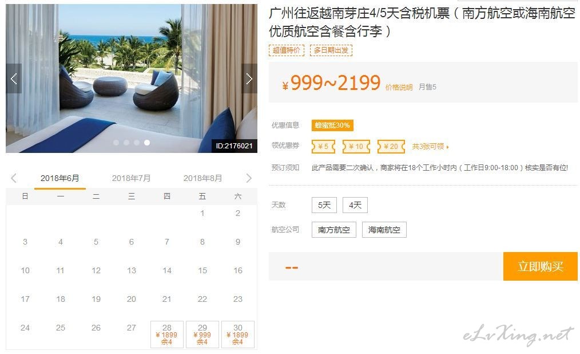Go to later months in calendar

[x=249, y=178]
